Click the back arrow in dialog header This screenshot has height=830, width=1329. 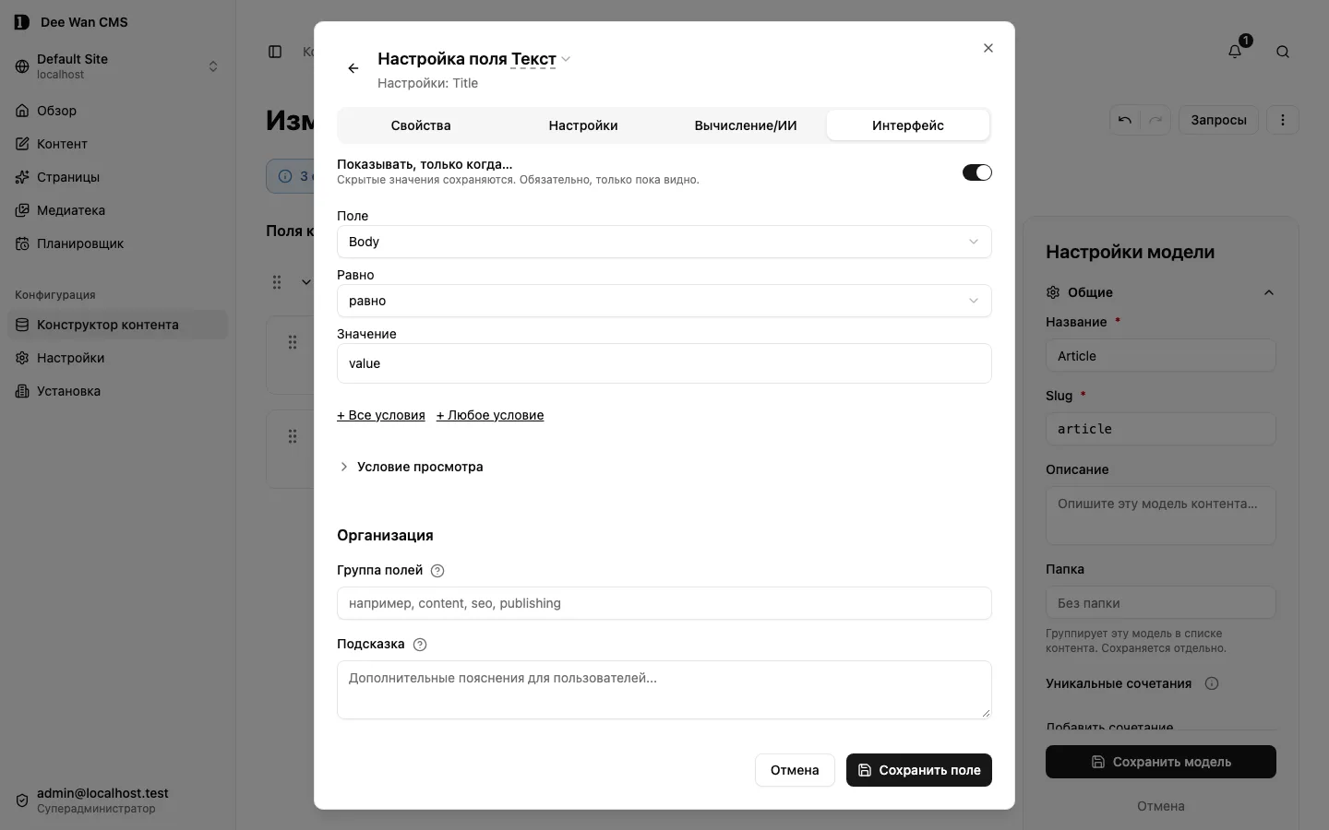click(353, 68)
